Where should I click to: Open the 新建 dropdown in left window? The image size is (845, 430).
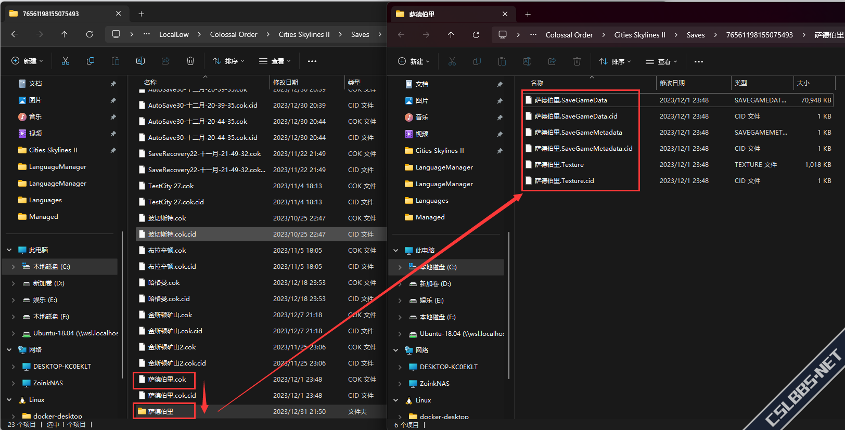tap(27, 61)
